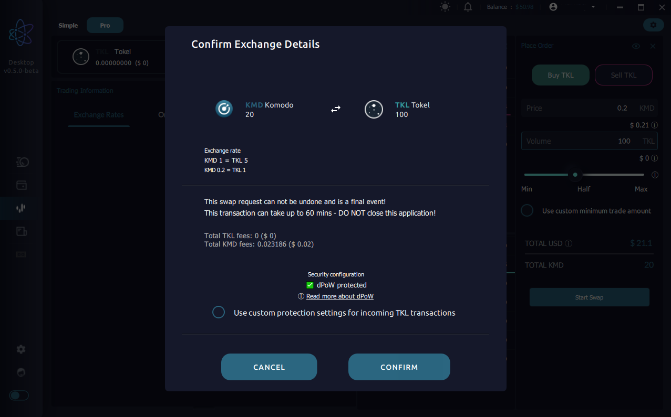Click the volume slider handle
Screen dimensions: 671x417
click(x=575, y=175)
